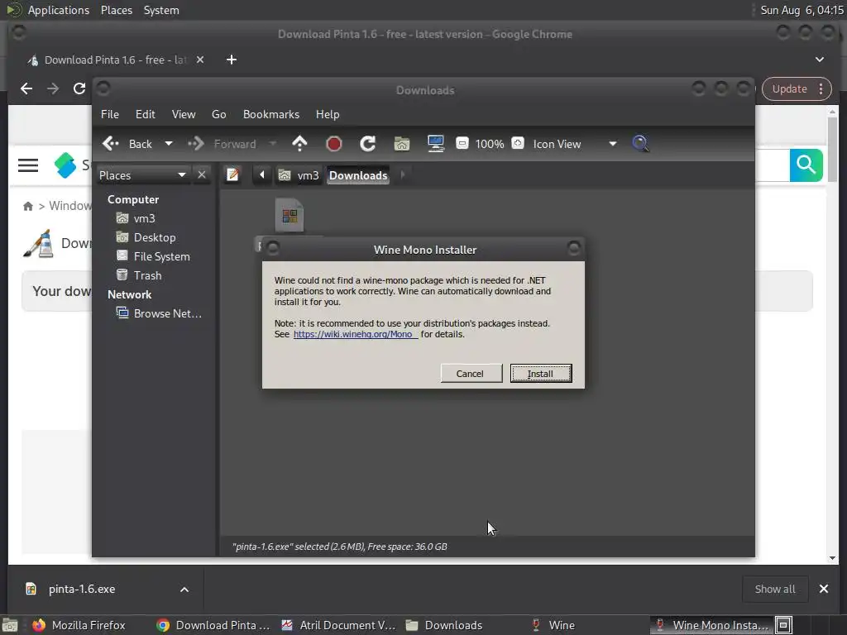The image size is (847, 635).
Task: Zoom out icon before 100%
Action: (x=462, y=144)
